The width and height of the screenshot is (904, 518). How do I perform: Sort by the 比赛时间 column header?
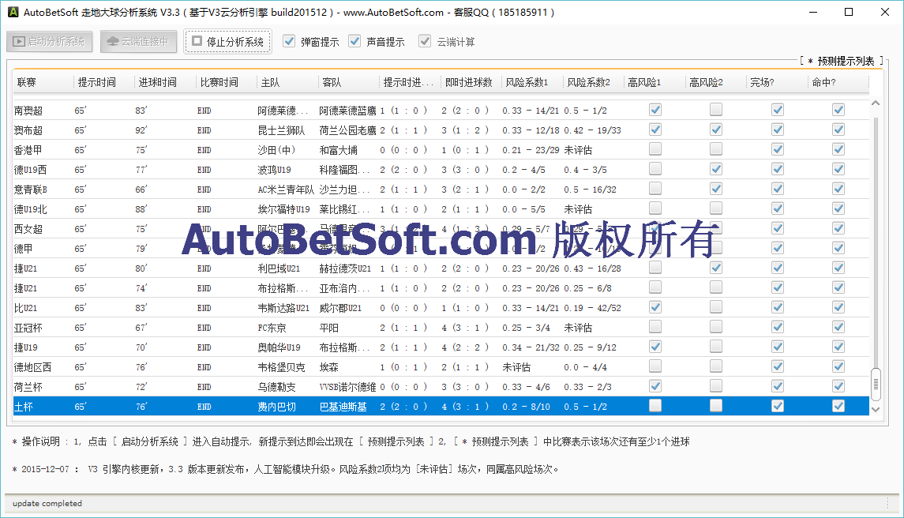coord(227,82)
